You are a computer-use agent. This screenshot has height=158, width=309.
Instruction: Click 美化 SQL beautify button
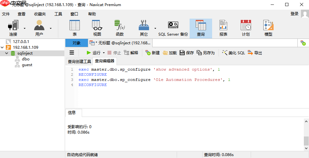coord(234,53)
